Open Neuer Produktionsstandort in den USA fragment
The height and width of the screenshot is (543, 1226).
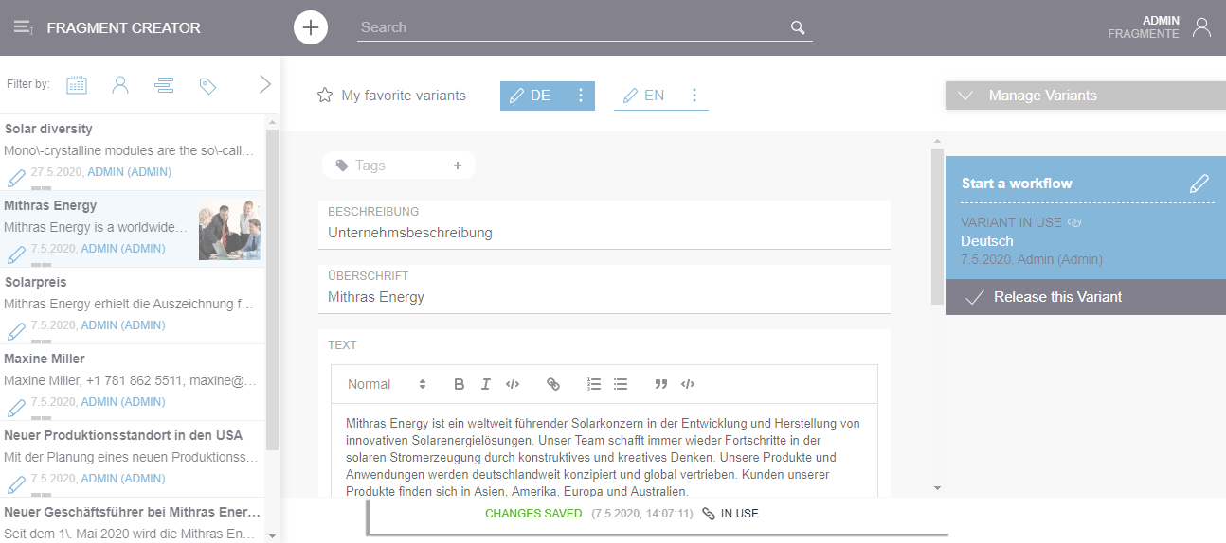click(133, 459)
